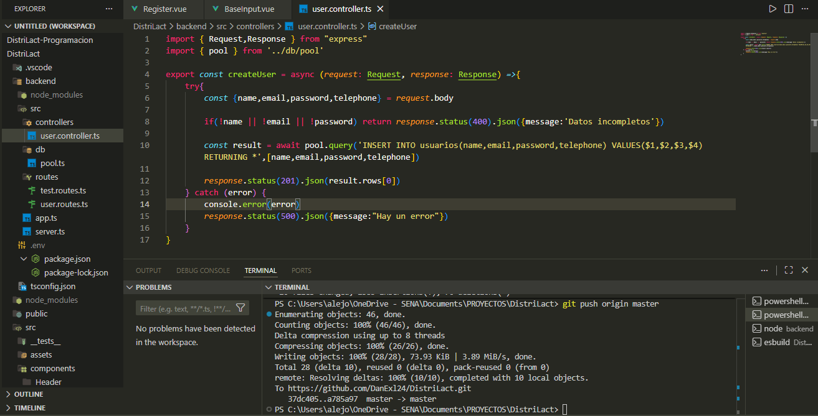Expand the Outline section
This screenshot has width=818, height=416.
point(29,394)
